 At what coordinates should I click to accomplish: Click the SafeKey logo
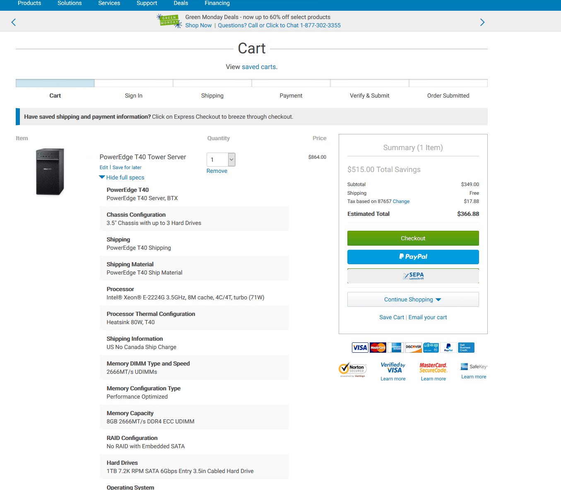pyautogui.click(x=474, y=366)
